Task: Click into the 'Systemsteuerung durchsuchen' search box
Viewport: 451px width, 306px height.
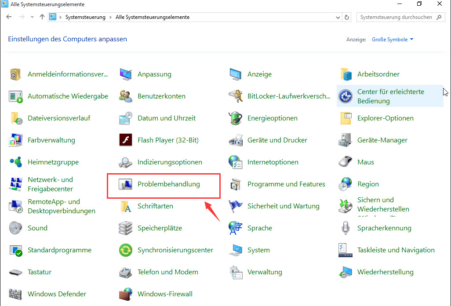Action: (x=396, y=17)
